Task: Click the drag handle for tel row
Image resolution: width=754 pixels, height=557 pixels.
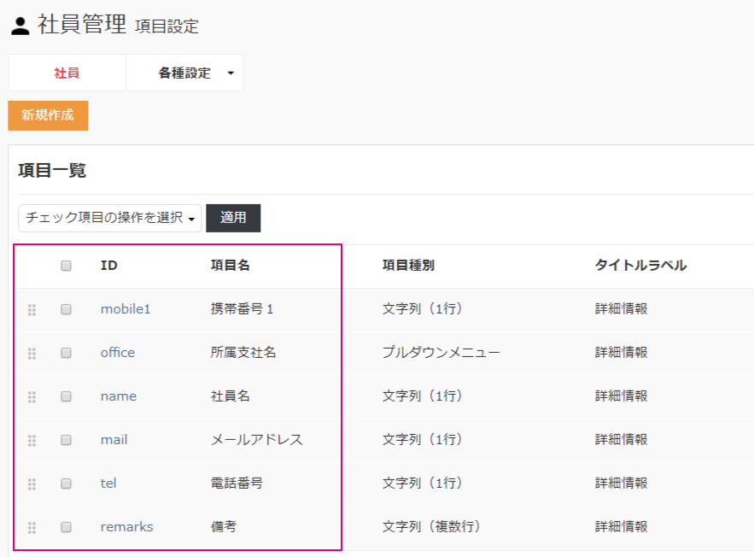Action: (32, 484)
